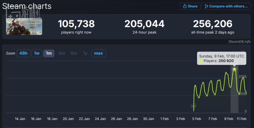Open Kingdom Come Deliverance game thumbnail
254x128 pixels.
(x=24, y=26)
